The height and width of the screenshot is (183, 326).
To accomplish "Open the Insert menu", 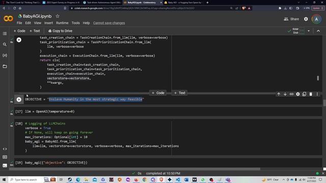I will click(x=48, y=23).
